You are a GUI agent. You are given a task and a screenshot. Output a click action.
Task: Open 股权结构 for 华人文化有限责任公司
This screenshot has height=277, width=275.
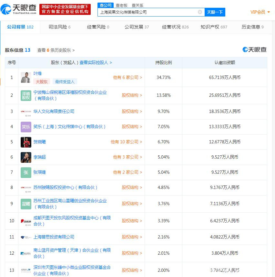132,111
